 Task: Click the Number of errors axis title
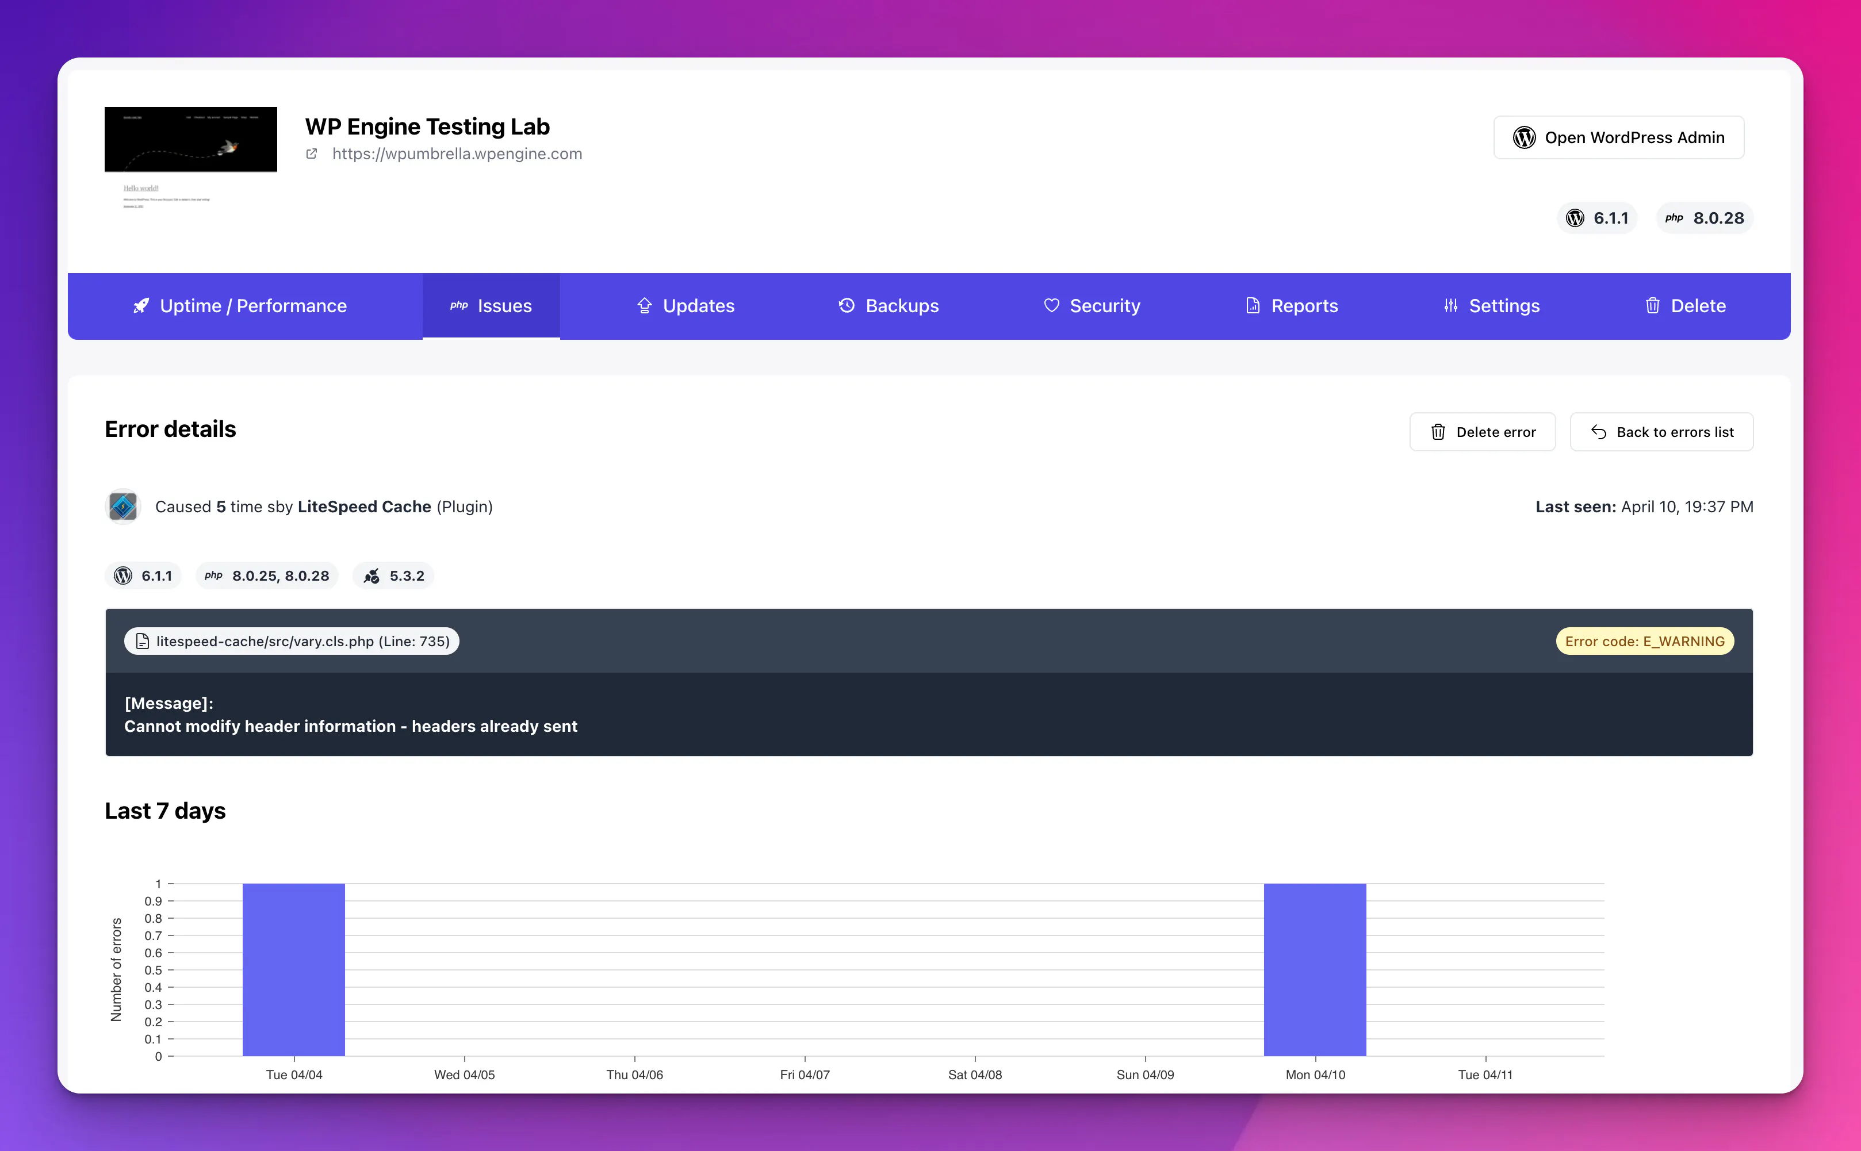(117, 970)
